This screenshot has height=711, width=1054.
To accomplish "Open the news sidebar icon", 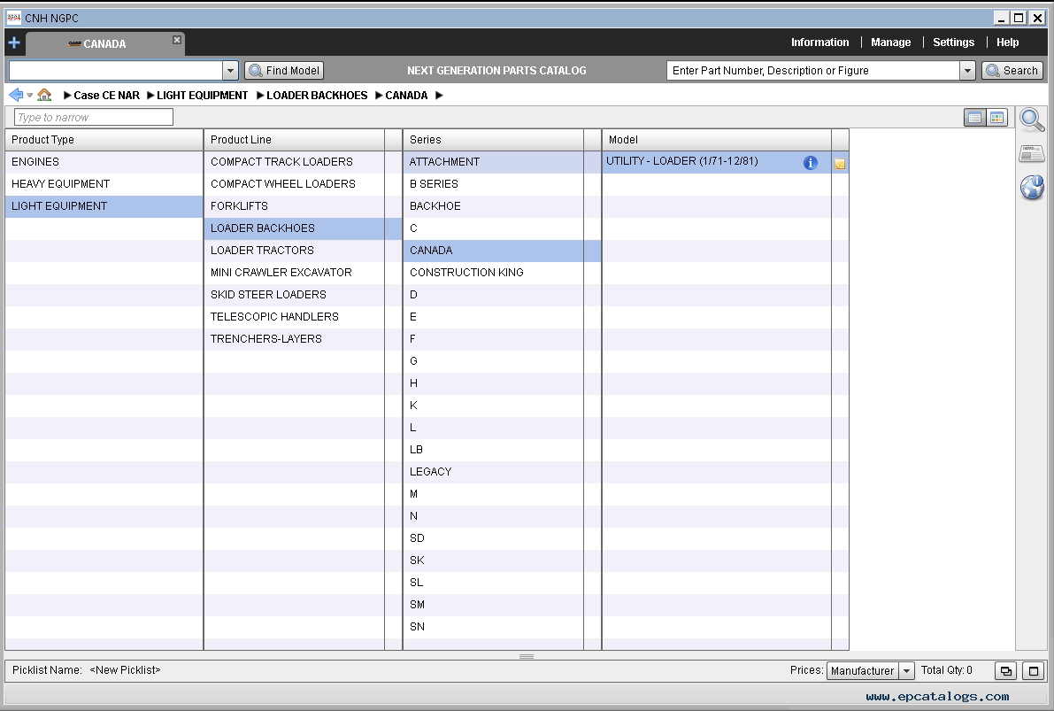I will 1032,154.
